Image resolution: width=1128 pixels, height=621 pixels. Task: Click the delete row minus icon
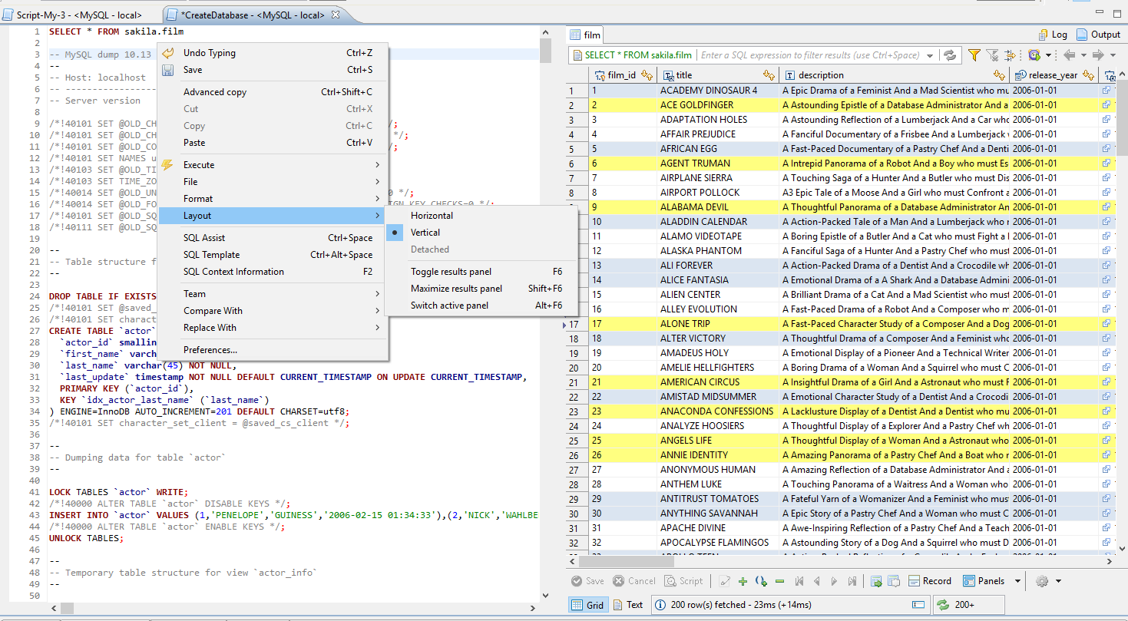coord(779,581)
